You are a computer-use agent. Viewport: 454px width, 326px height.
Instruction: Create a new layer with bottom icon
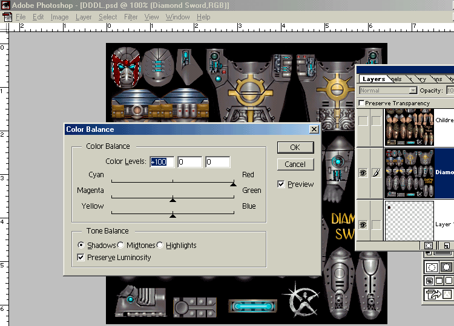pos(446,246)
